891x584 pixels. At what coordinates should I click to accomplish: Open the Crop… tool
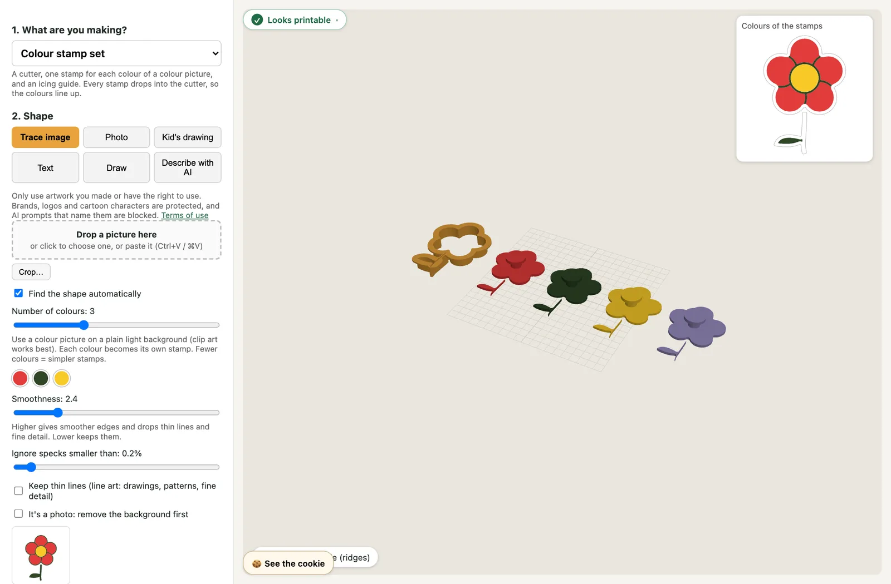[31, 272]
